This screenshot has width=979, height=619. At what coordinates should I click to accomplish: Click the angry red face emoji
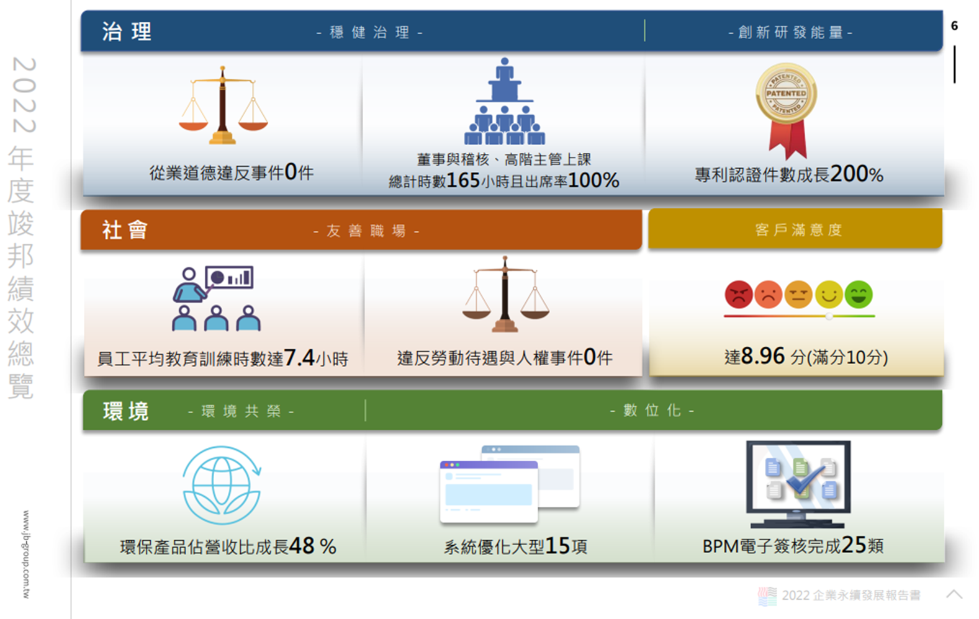[738, 295]
